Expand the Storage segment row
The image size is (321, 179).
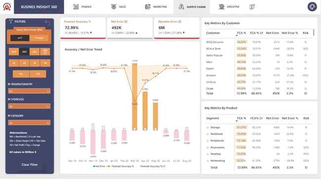pyautogui.click(x=207, y=128)
